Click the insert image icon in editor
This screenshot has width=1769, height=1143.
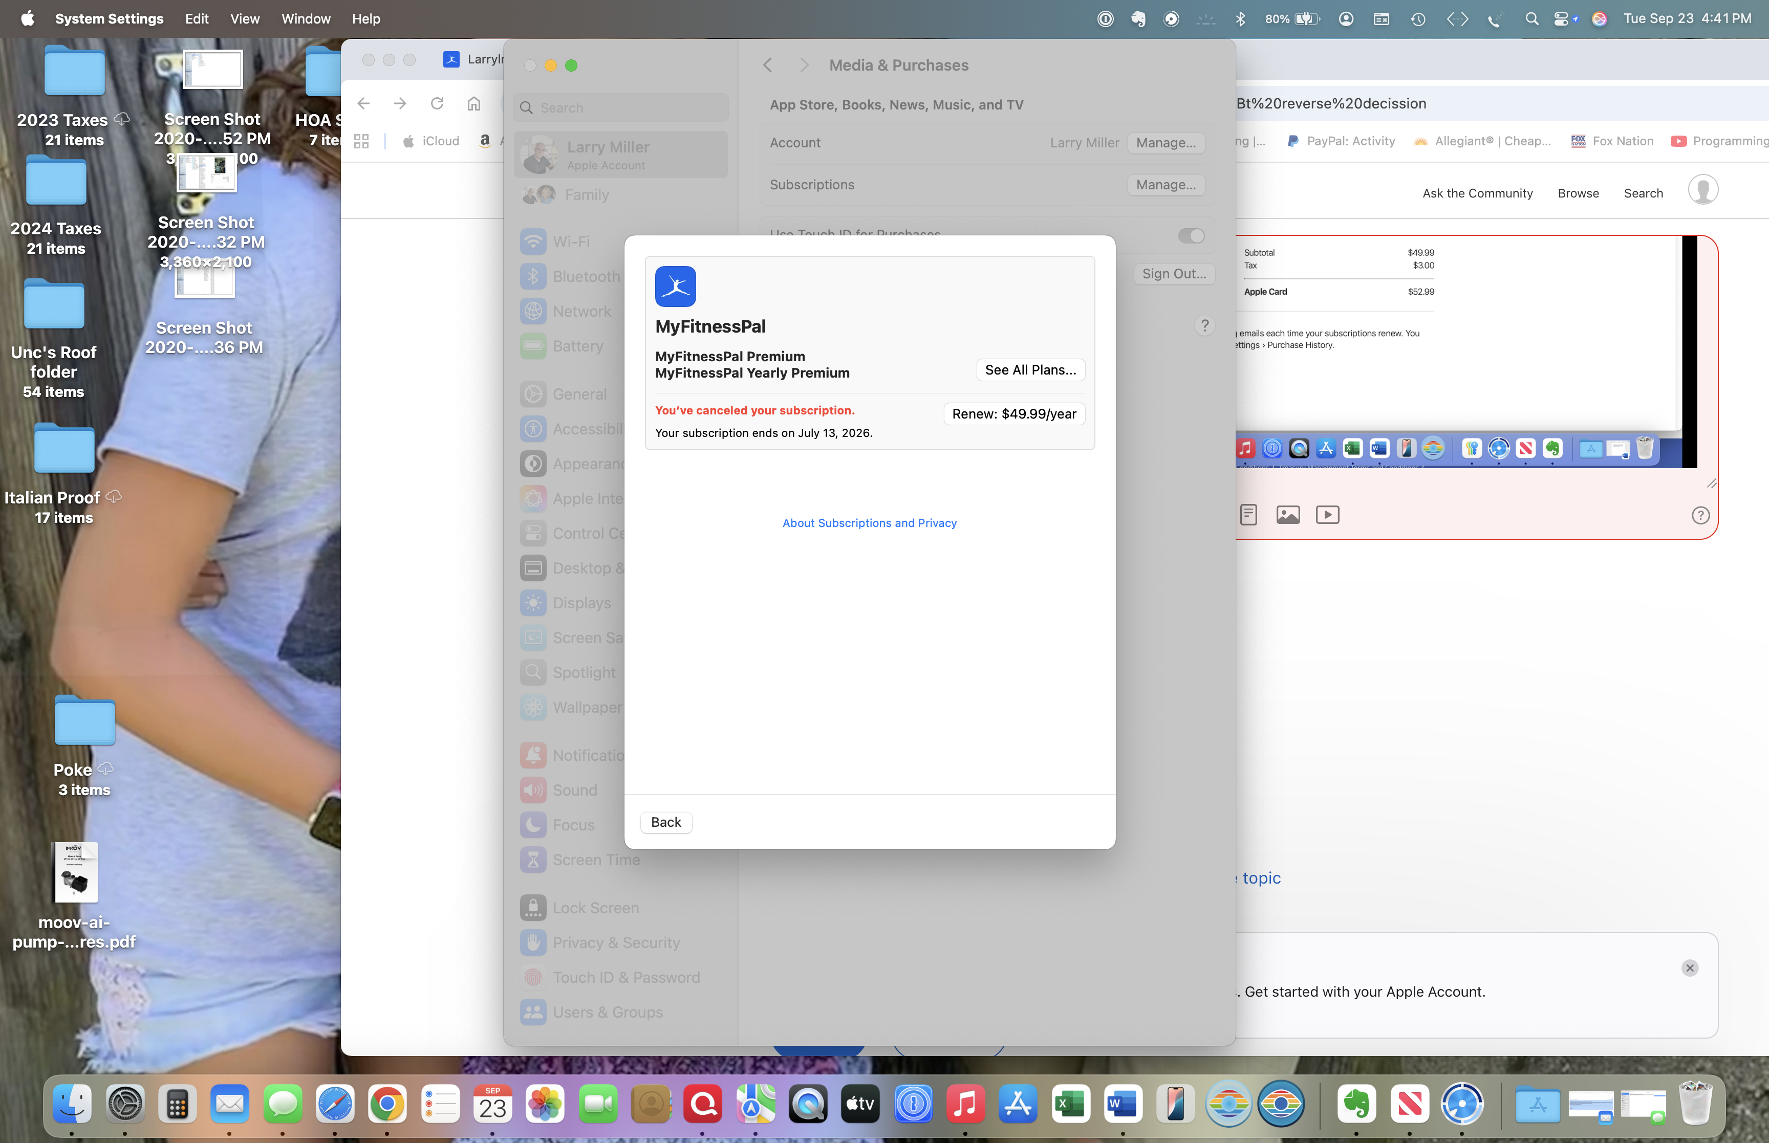click(1287, 514)
